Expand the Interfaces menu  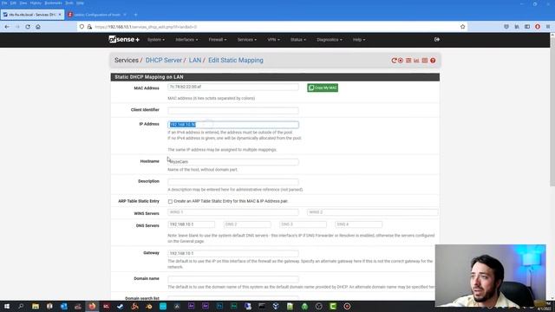coord(186,40)
